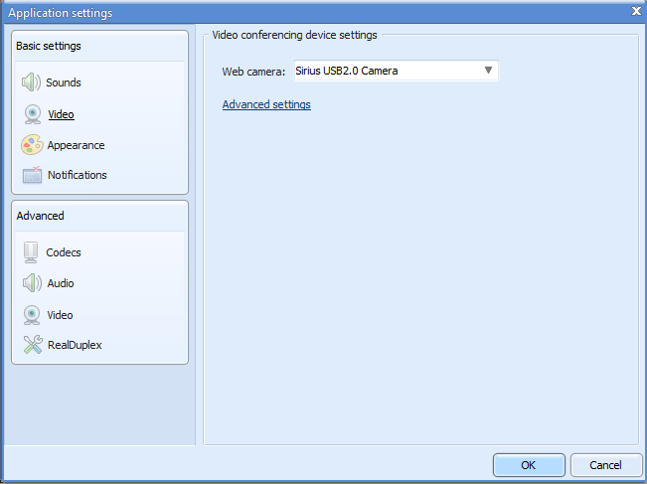
Task: Click the webcam icon in Basic settings
Action: coord(32,114)
